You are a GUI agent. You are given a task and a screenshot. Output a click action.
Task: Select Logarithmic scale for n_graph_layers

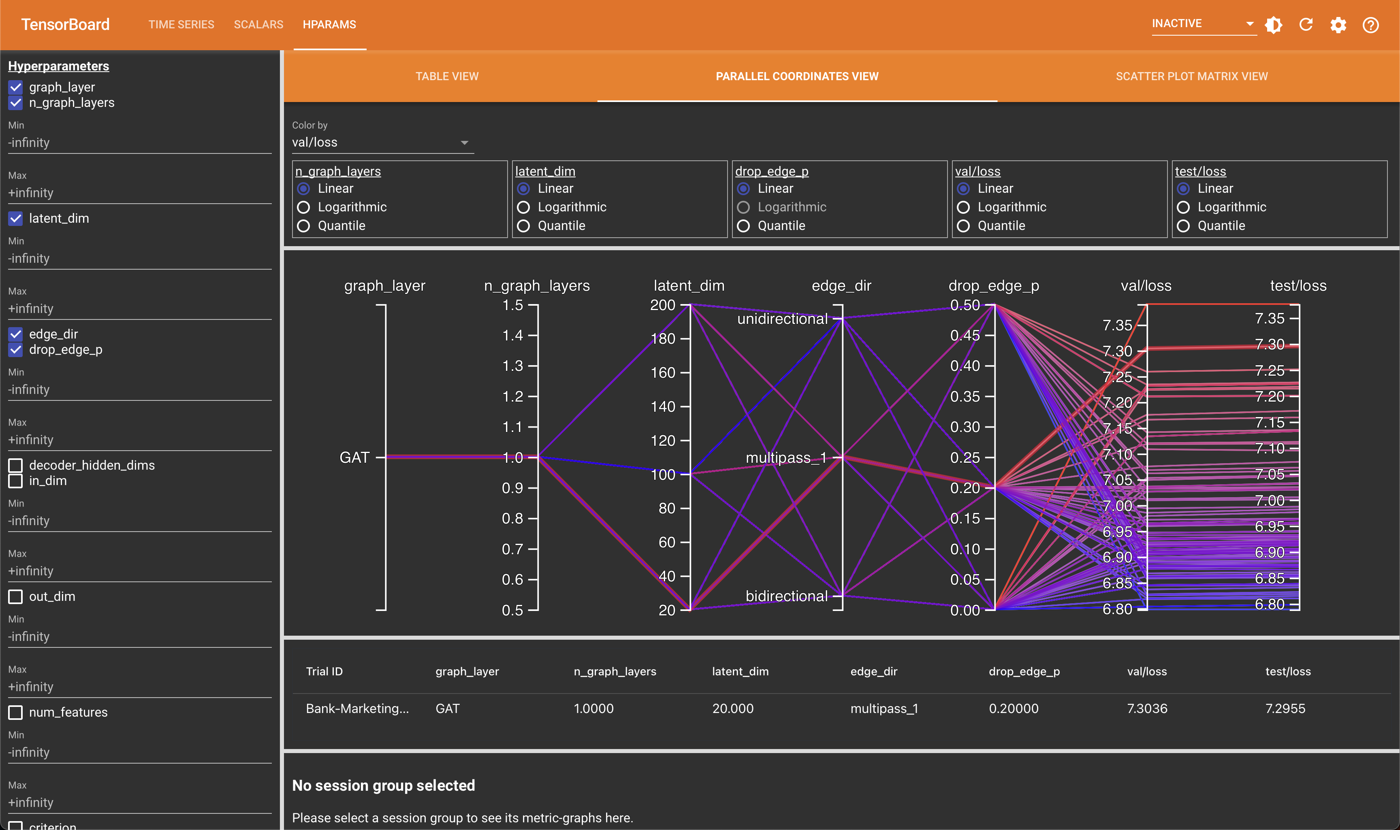(303, 207)
